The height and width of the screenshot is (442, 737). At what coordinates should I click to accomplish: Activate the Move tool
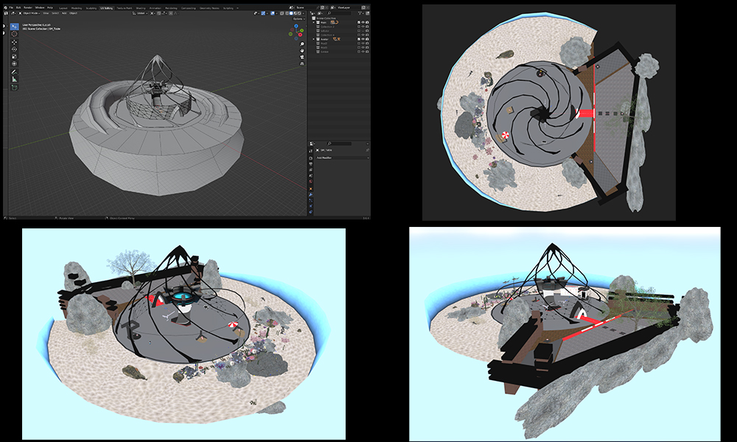[x=14, y=42]
